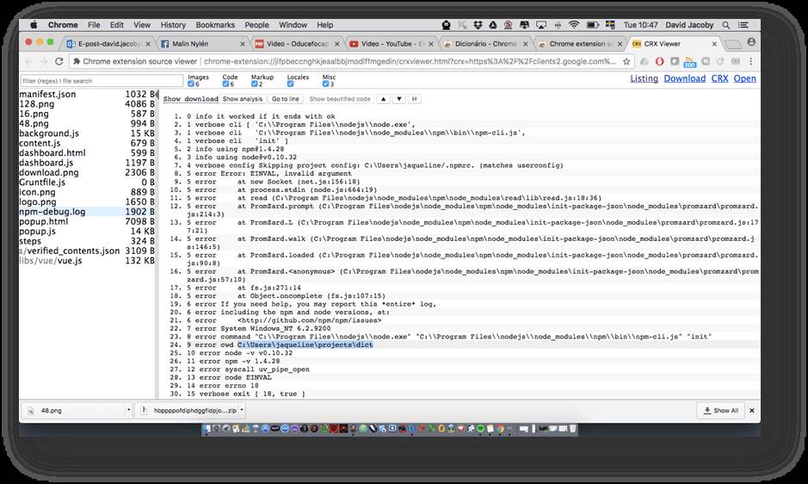Click the browser back arrow
Screen dimensions: 808x484
coord(28,61)
